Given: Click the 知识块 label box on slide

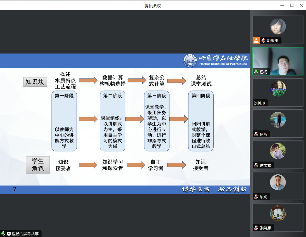Looking at the screenshot, I should point(35,82).
